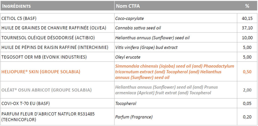Select TOURNESOL OLÉIQUE DÉSODORISÉ (ACTIBIO) cell
The height and width of the screenshot is (126, 258).
[57, 38]
